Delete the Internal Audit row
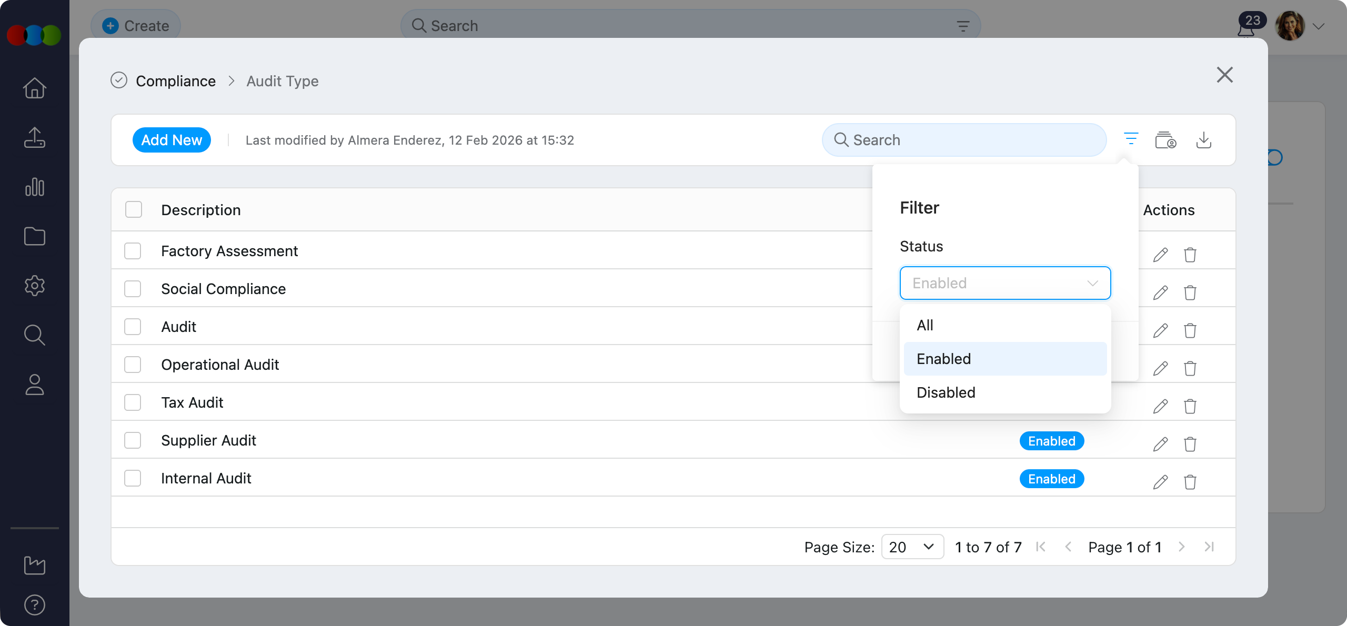1347x626 pixels. [1190, 481]
